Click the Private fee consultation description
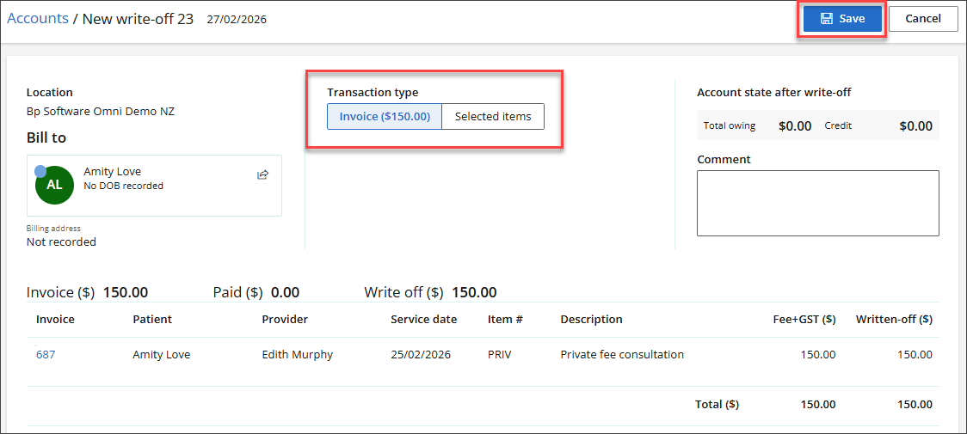This screenshot has width=967, height=434. pyautogui.click(x=622, y=354)
